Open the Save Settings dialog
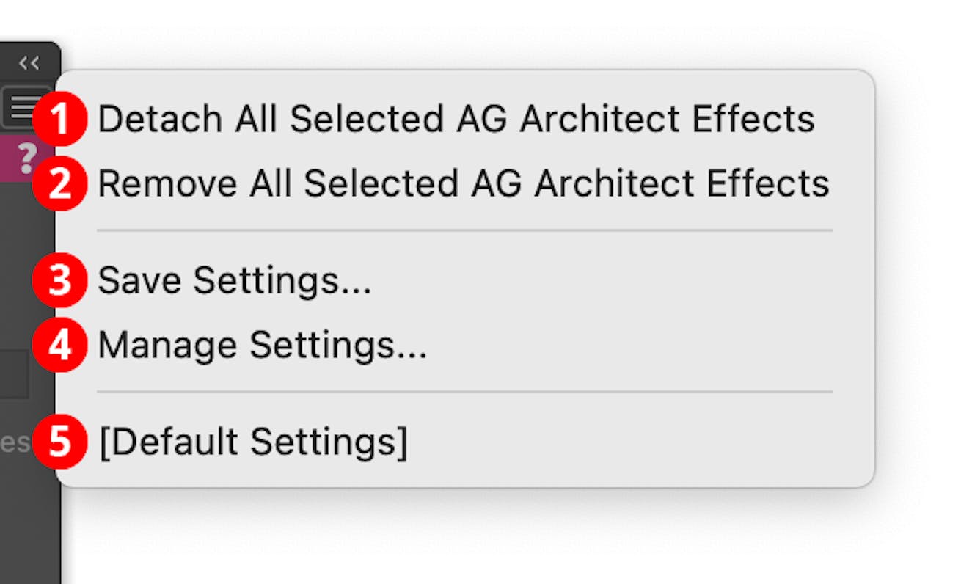Viewport: 961px width, 584px height. point(236,280)
